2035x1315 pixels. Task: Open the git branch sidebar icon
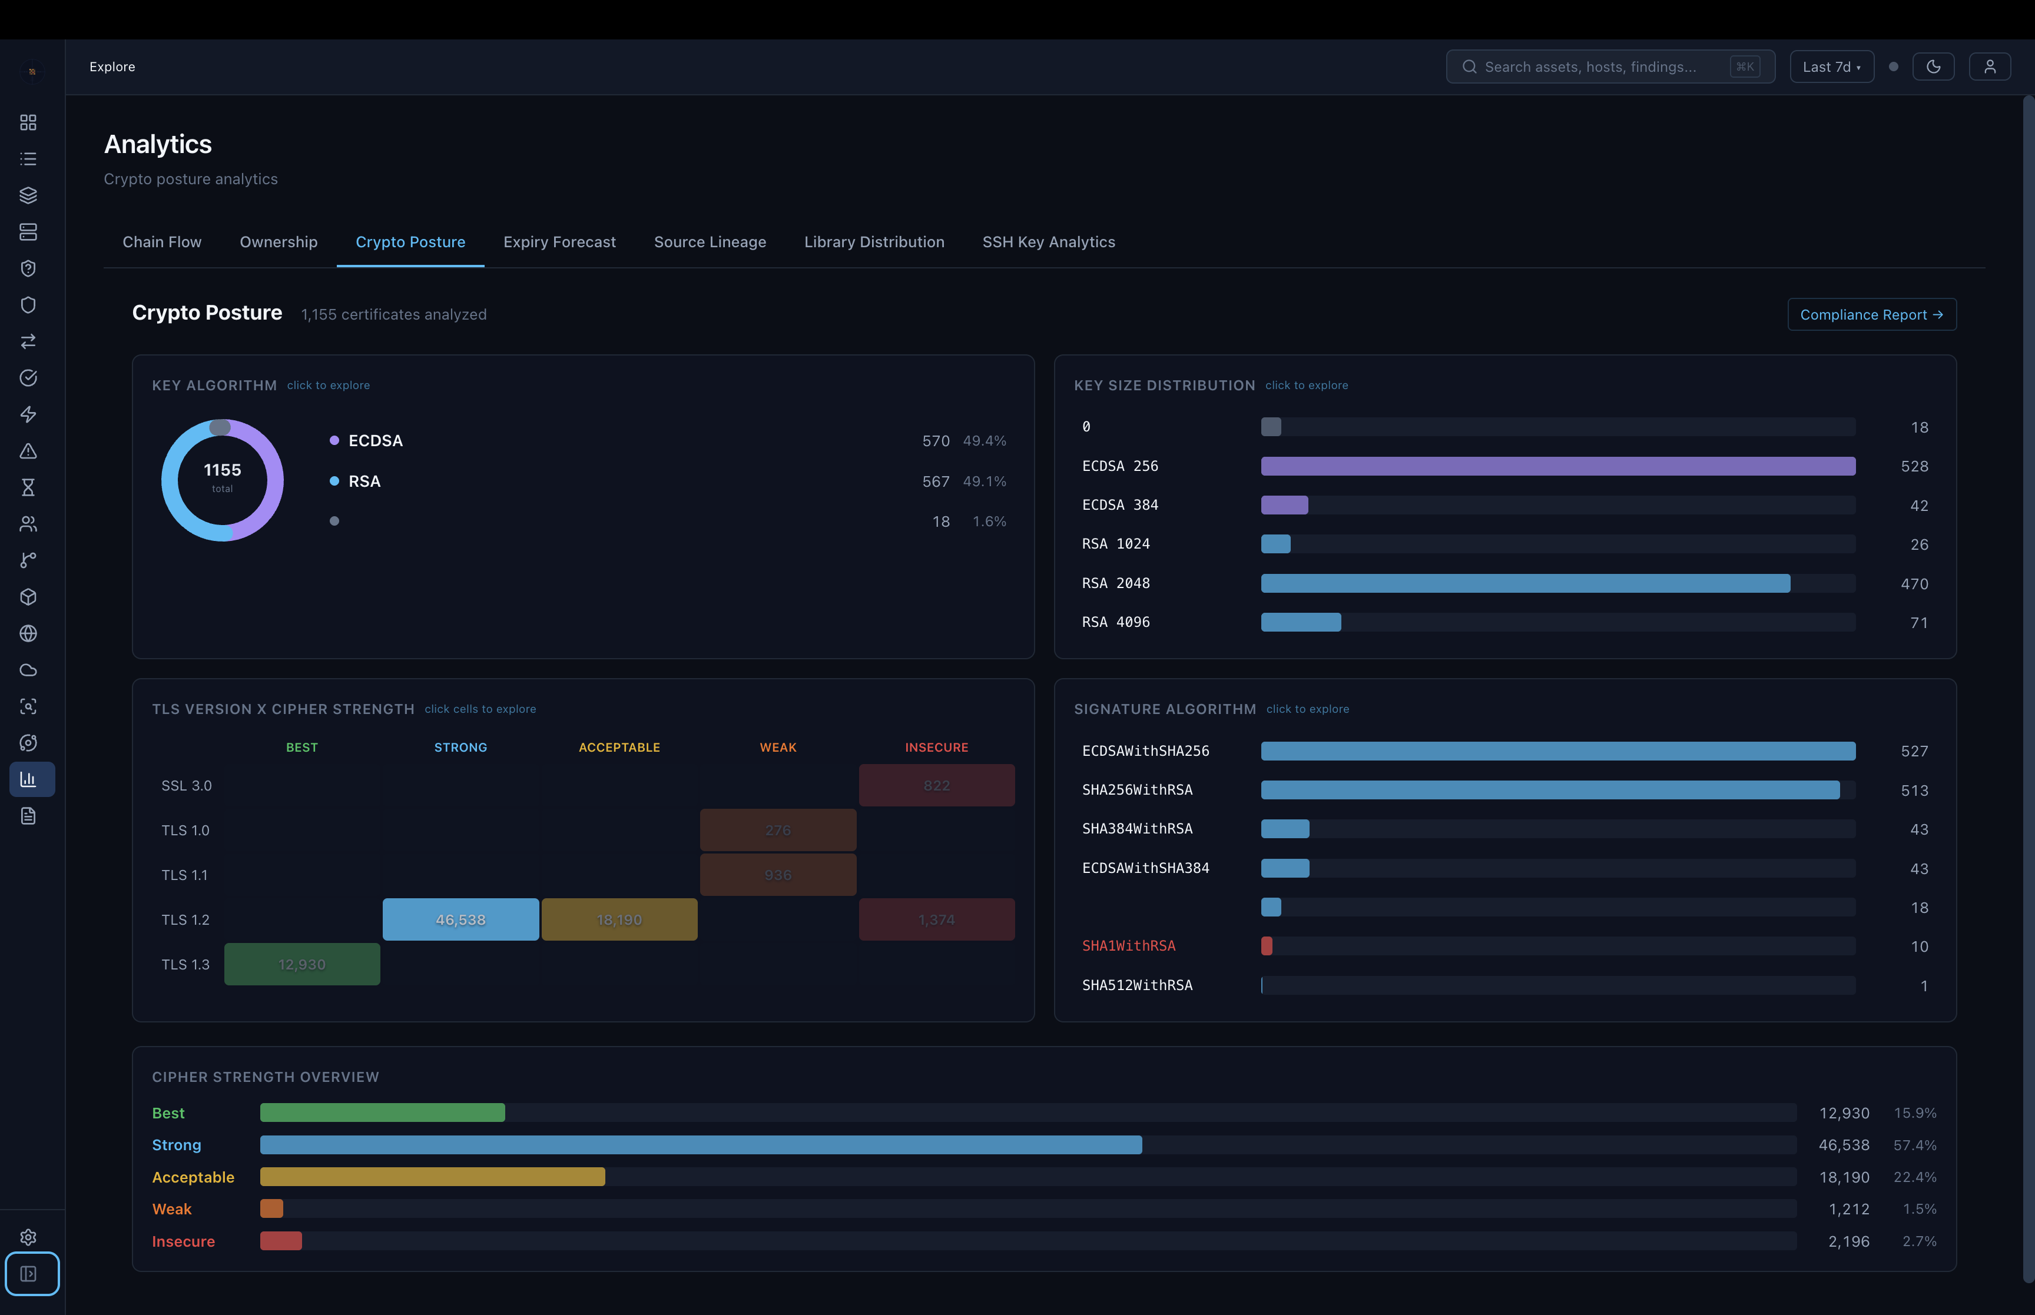[x=28, y=560]
